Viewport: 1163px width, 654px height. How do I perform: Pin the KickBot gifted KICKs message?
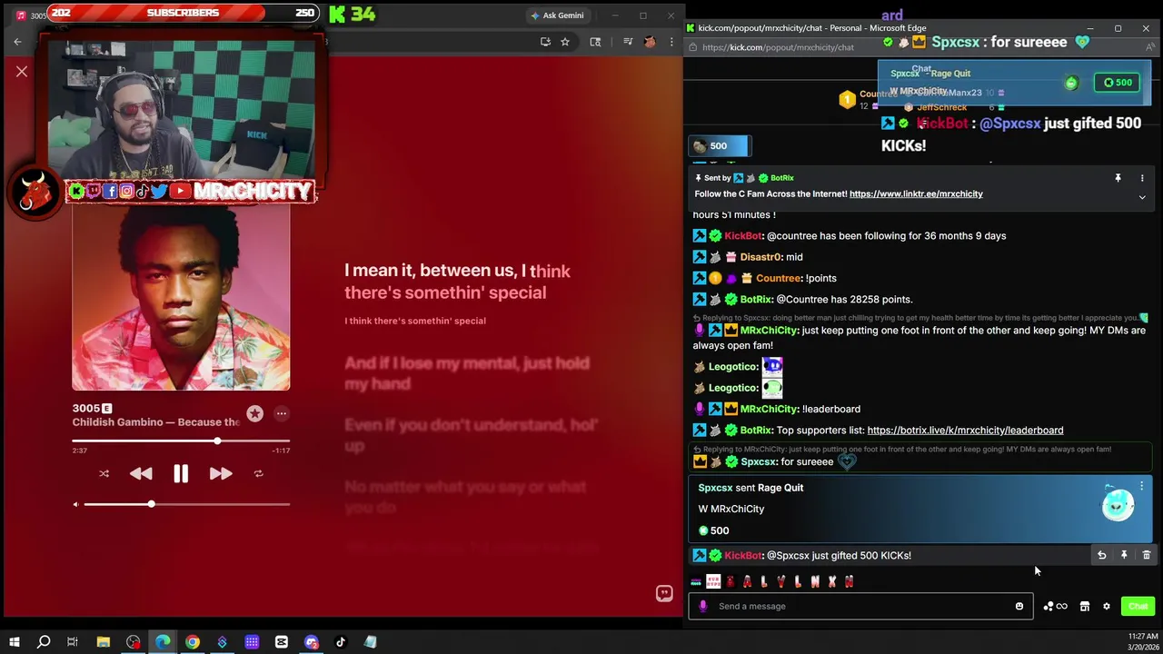[1124, 555]
